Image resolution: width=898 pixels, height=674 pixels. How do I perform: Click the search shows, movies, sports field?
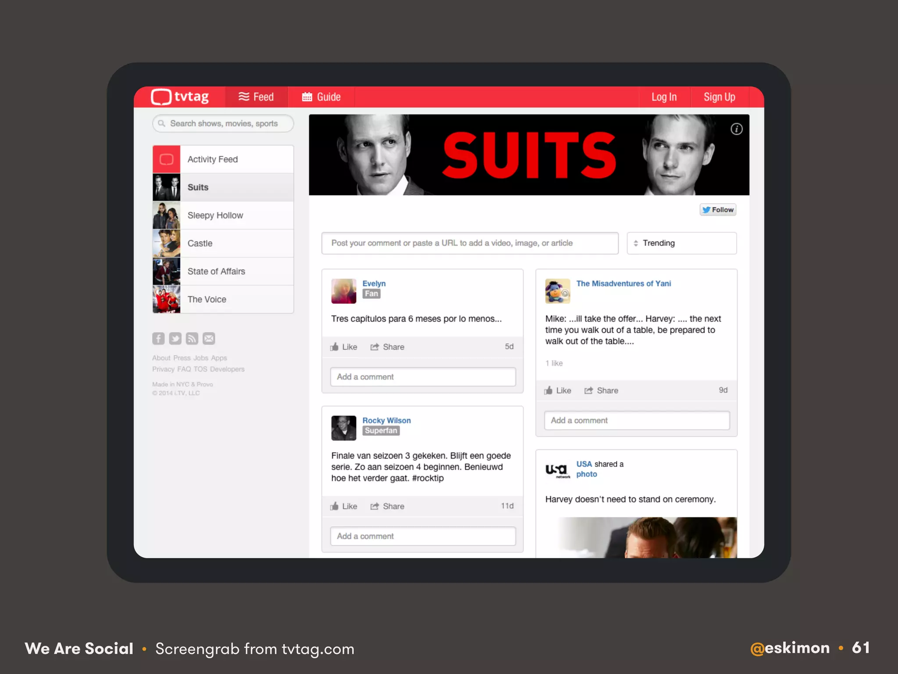pos(223,123)
